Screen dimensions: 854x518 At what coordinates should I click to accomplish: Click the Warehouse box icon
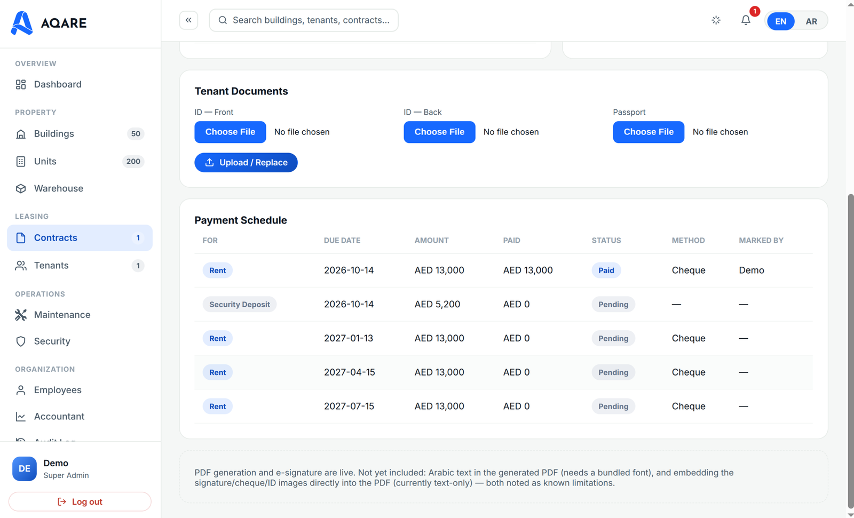click(x=21, y=188)
